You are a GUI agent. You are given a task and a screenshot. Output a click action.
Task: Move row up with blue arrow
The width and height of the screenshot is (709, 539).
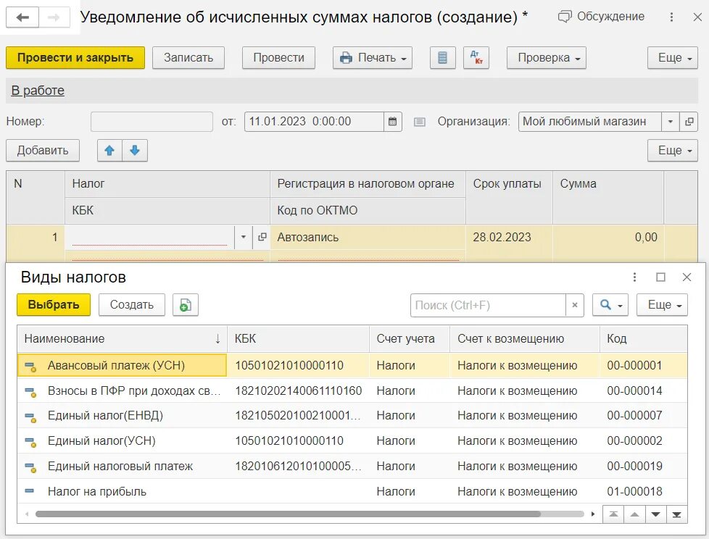109,151
